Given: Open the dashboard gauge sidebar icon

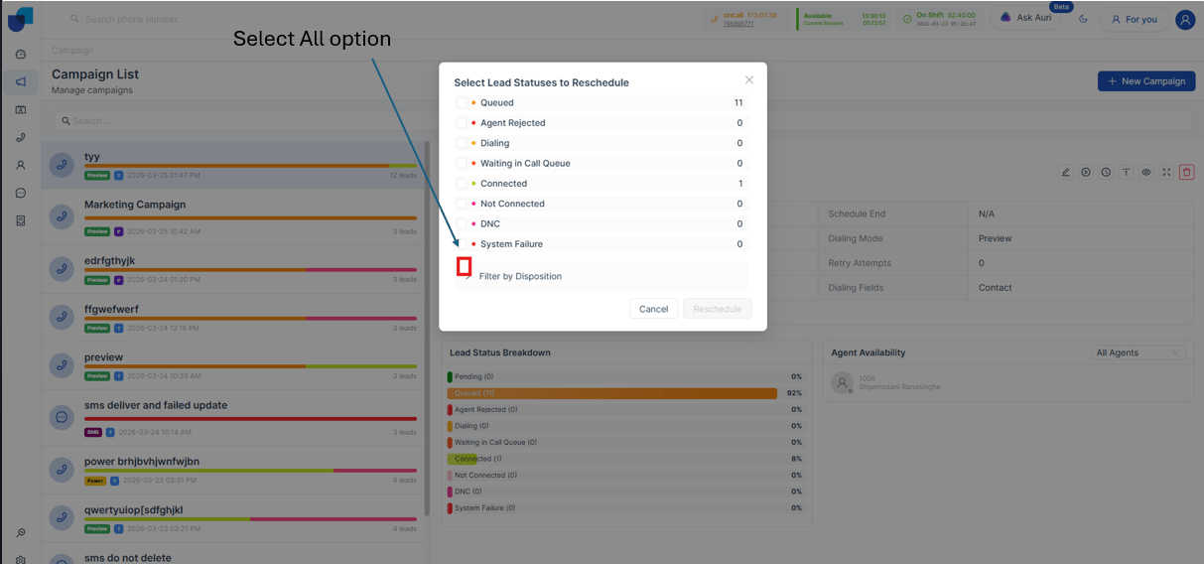Looking at the screenshot, I should tap(21, 54).
